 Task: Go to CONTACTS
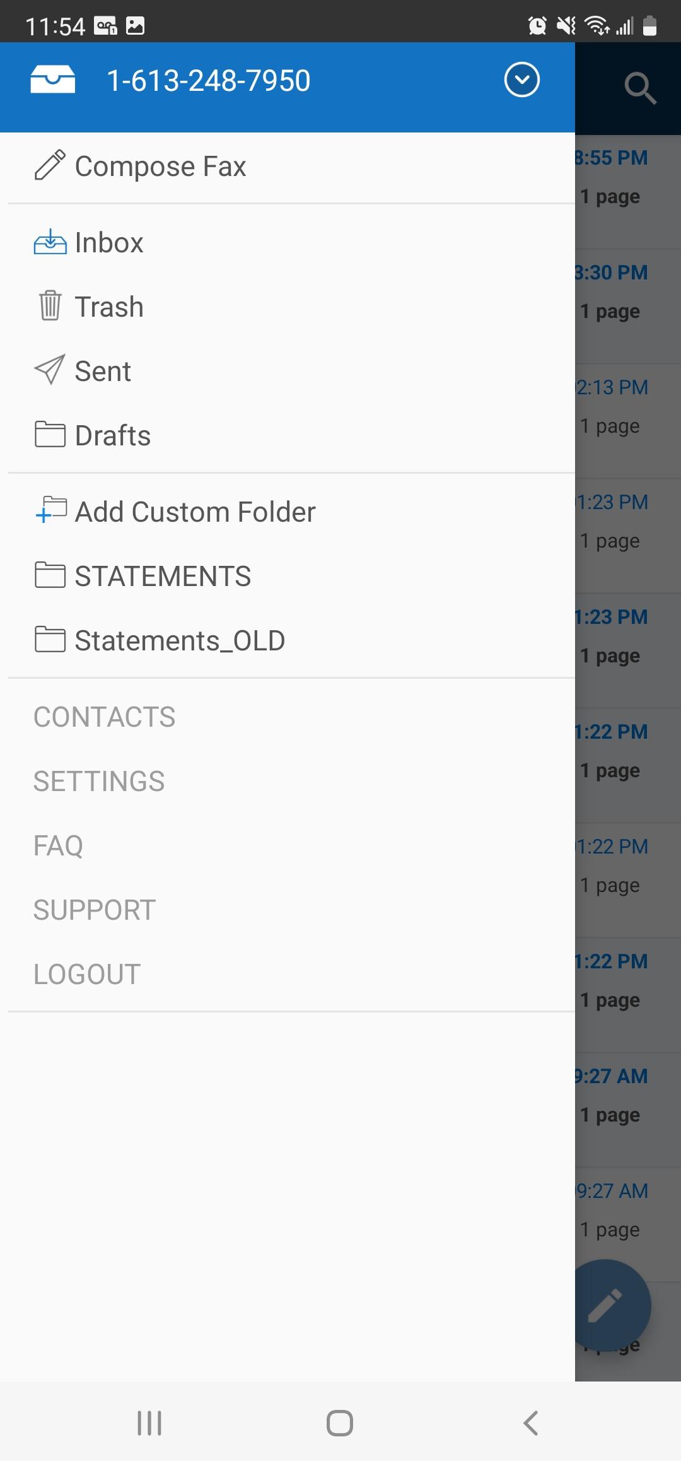tap(105, 717)
